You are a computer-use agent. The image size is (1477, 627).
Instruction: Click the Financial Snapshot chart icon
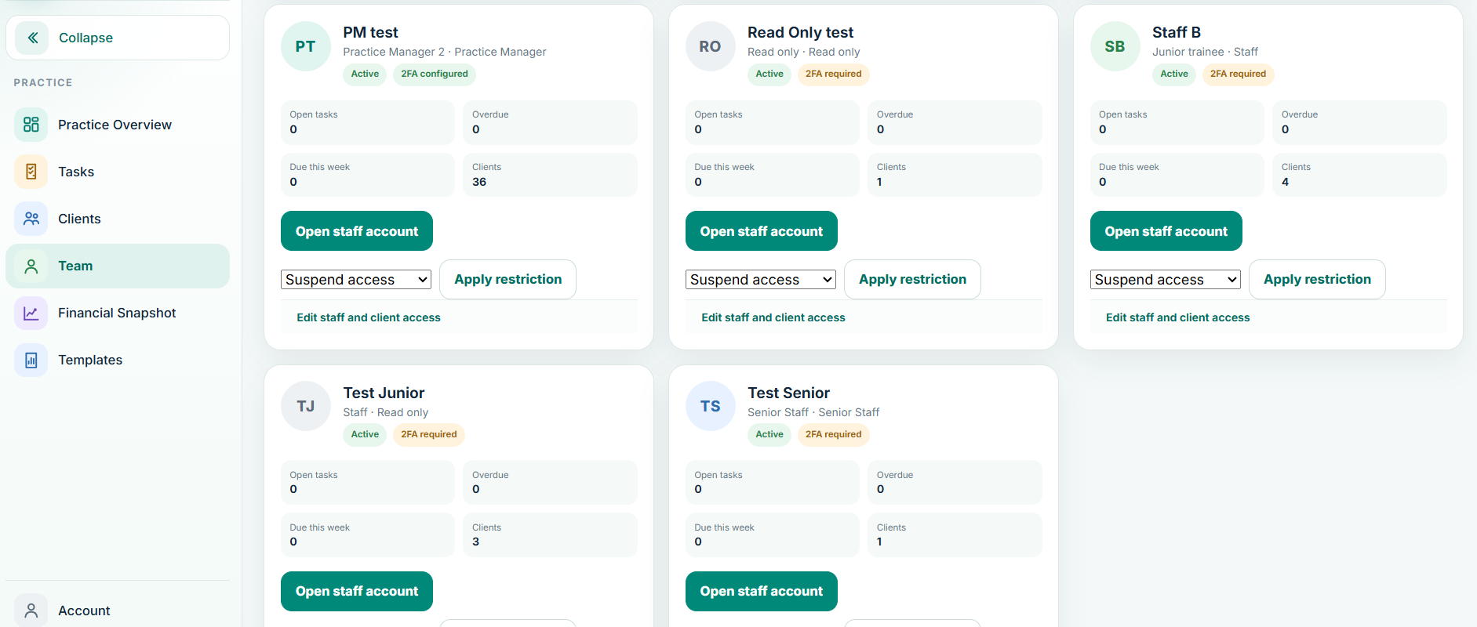pos(31,313)
